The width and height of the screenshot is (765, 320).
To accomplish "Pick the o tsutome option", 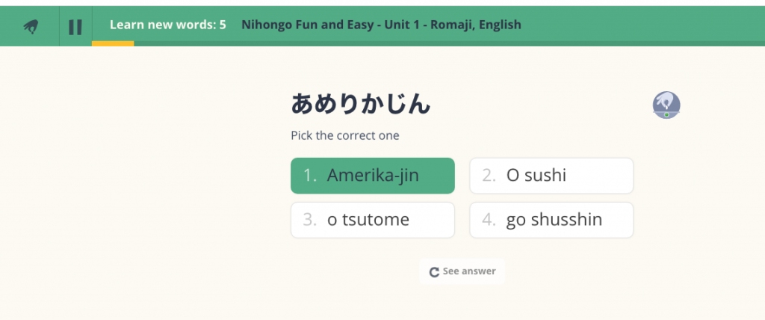I will point(372,220).
